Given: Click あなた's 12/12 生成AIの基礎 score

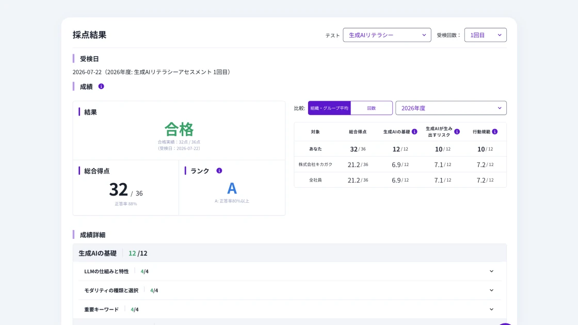Looking at the screenshot, I should (x=400, y=149).
